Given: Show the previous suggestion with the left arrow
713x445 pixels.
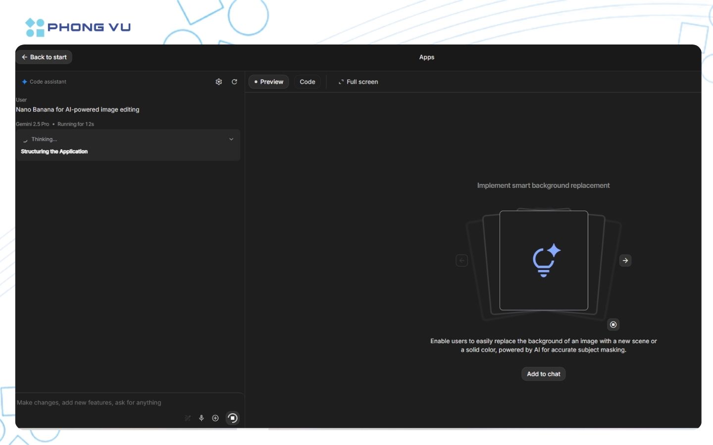Looking at the screenshot, I should pos(461,261).
